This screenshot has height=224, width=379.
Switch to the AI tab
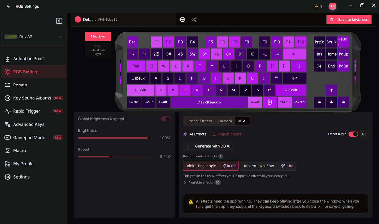click(x=242, y=121)
